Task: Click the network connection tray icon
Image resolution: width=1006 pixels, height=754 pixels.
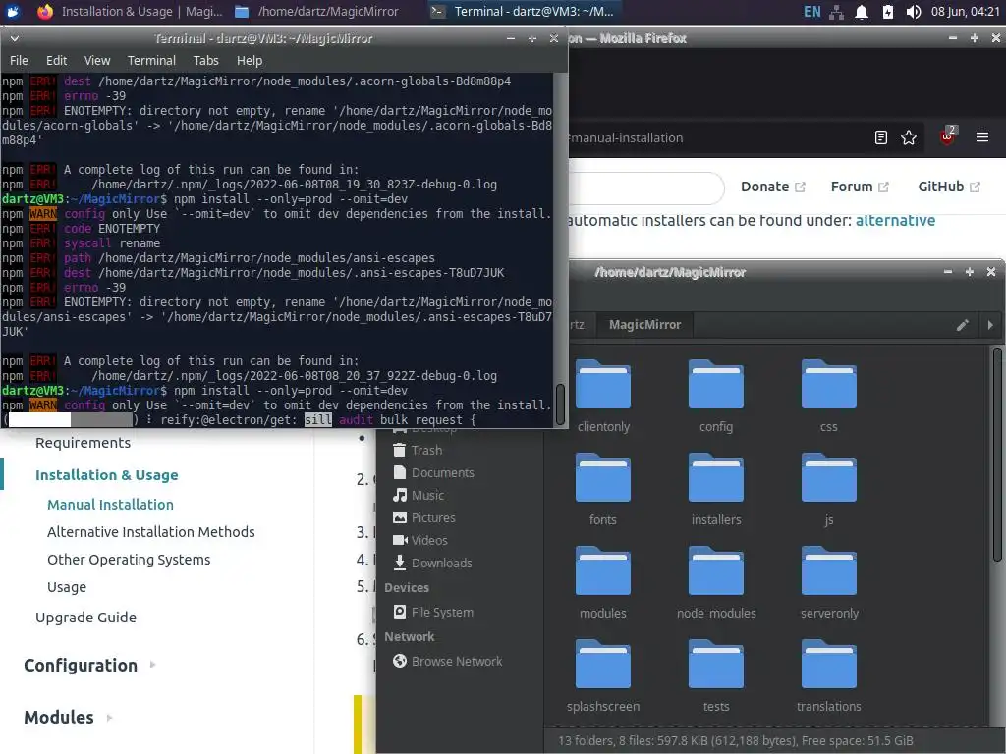Action: [837, 12]
